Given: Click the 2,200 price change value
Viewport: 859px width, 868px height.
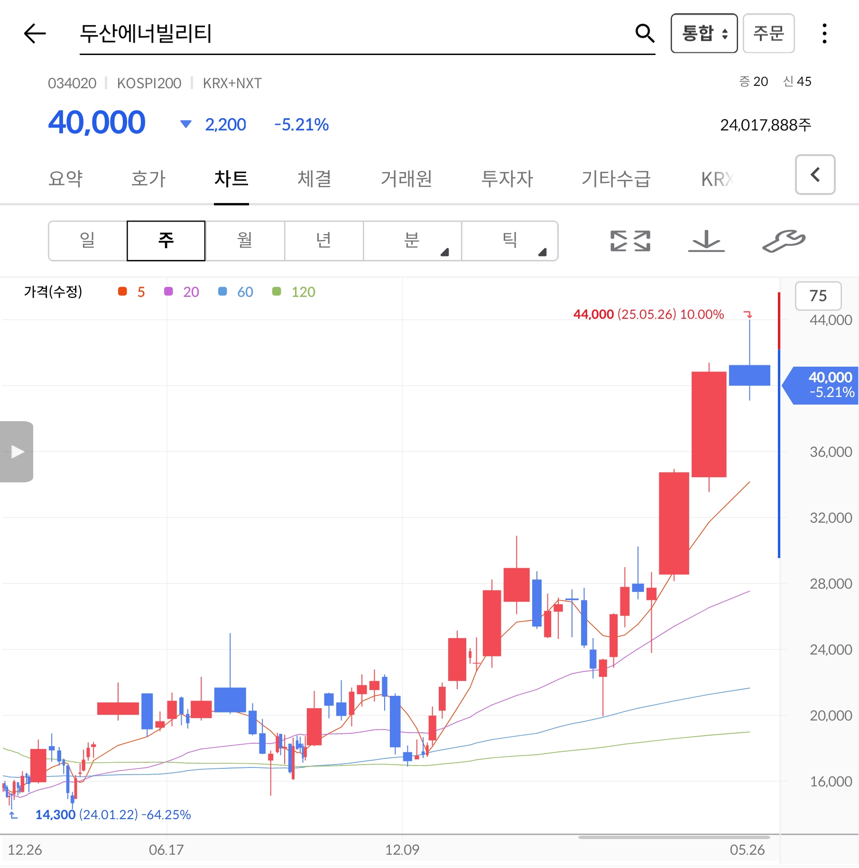Looking at the screenshot, I should click(225, 125).
